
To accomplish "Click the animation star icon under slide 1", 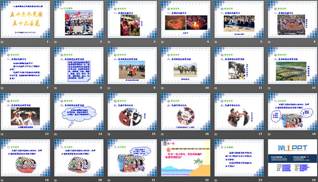I will click(2, 42).
